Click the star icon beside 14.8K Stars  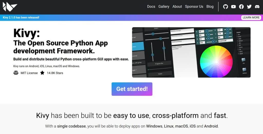pos(42,73)
